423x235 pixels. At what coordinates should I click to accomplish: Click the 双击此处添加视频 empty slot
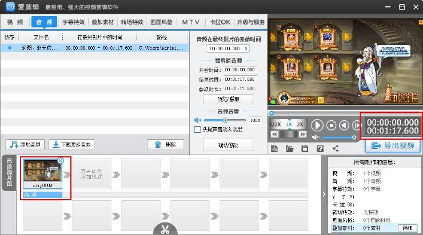[x=91, y=174]
